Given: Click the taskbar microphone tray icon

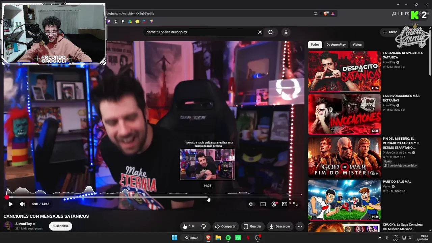Looking at the screenshot, I should 387,238.
